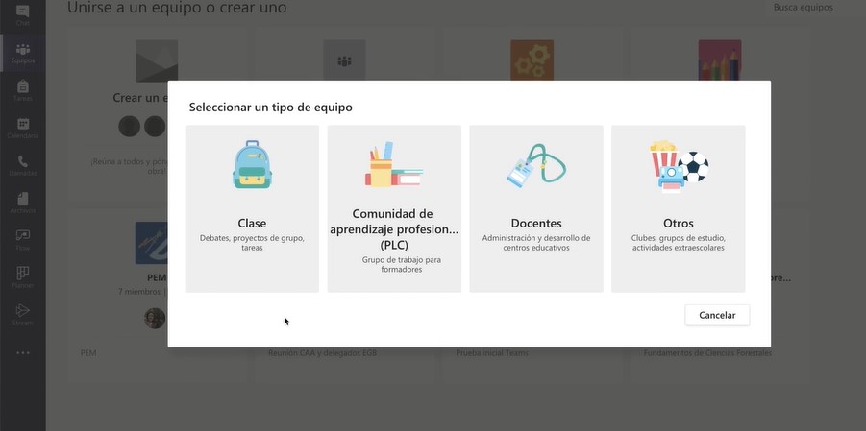Click the pencil cup and books icon
The width and height of the screenshot is (866, 431).
394,164
